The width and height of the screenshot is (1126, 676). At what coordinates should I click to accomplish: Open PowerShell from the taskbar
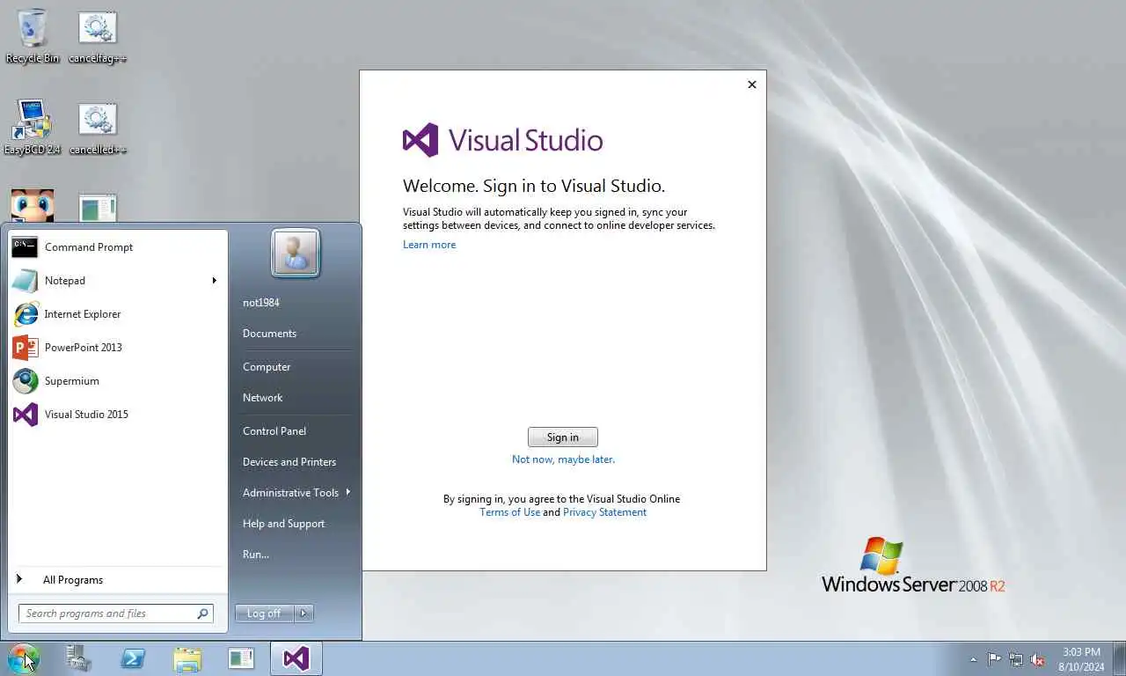[133, 658]
